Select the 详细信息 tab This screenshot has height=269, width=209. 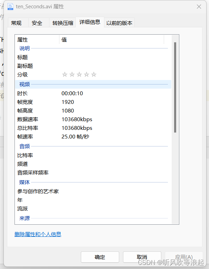click(90, 22)
